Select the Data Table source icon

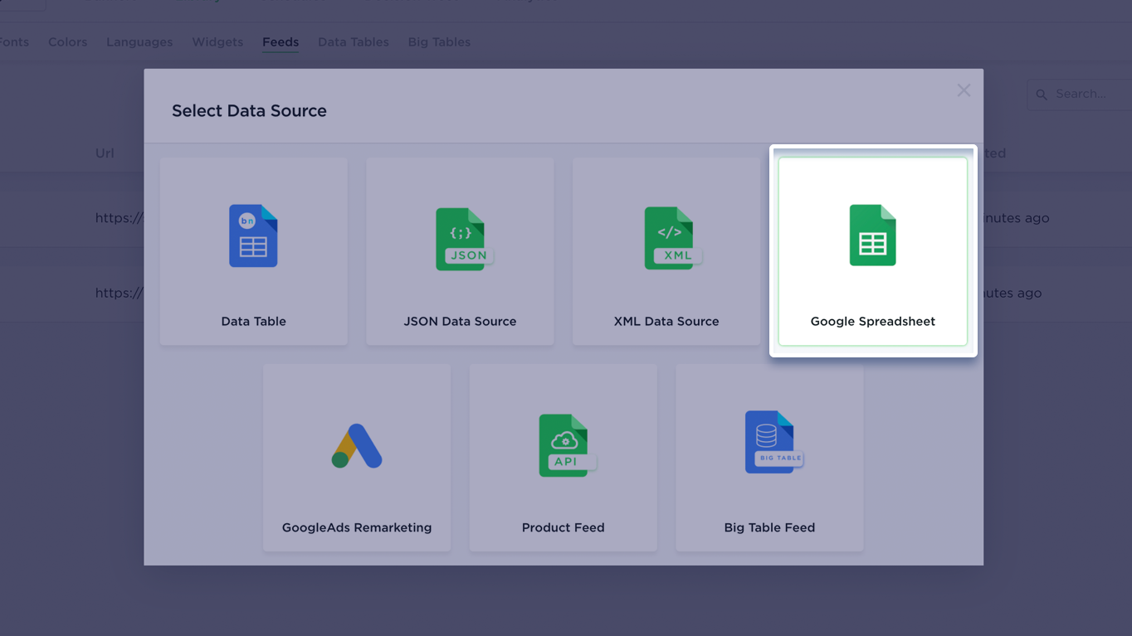click(253, 236)
